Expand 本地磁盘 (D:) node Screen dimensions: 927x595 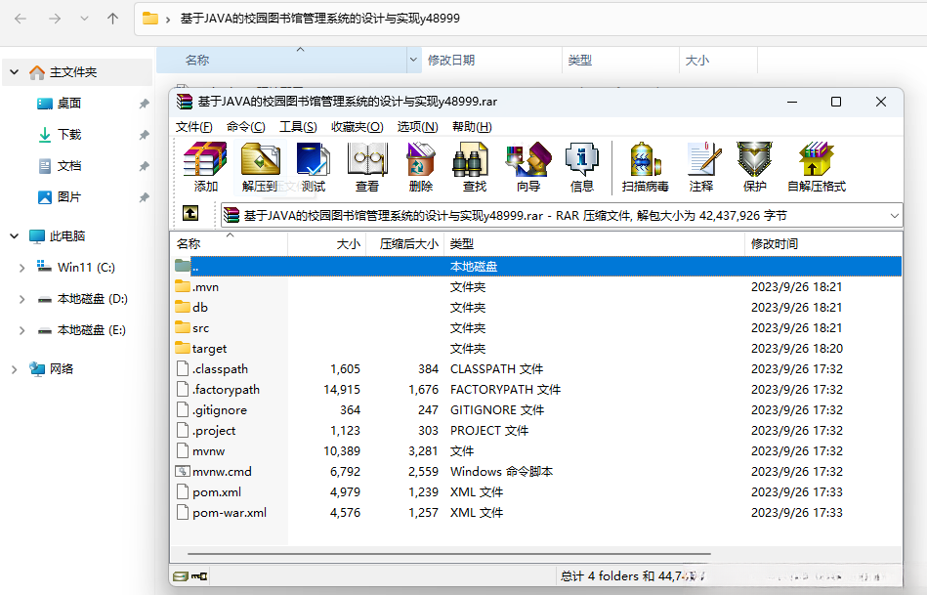21,299
